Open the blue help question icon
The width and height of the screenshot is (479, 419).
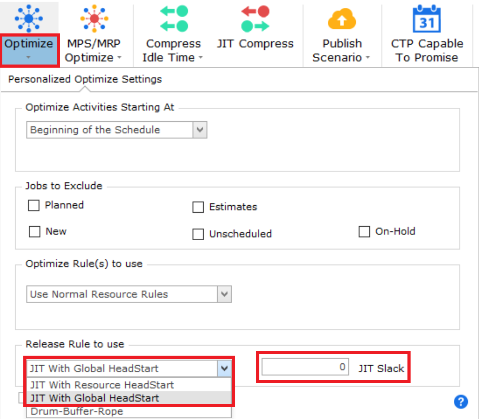pos(461,402)
